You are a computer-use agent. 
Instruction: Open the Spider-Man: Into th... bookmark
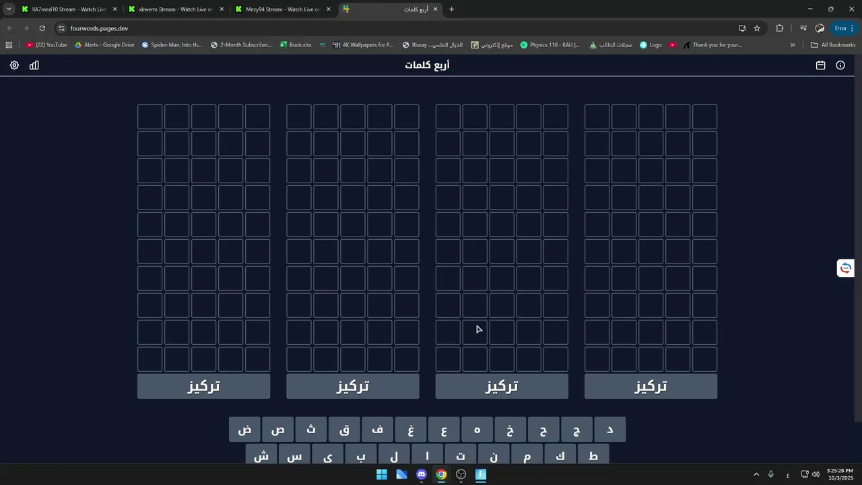tap(172, 45)
